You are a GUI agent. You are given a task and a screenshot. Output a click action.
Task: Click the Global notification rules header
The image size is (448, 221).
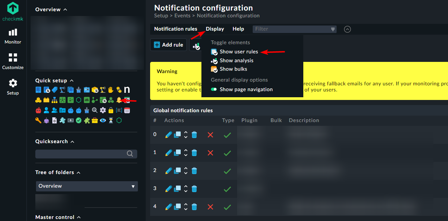[183, 111]
